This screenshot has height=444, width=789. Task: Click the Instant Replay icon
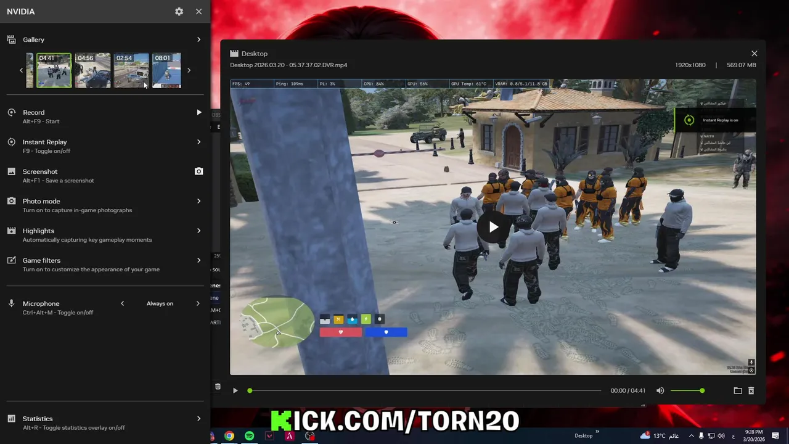pos(11,142)
